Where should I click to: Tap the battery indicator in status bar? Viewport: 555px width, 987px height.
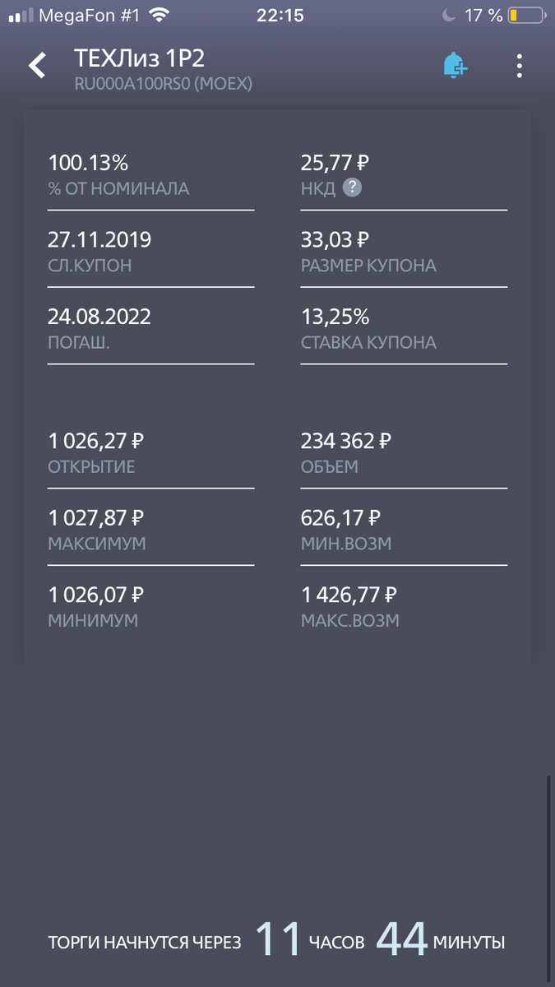(x=526, y=16)
